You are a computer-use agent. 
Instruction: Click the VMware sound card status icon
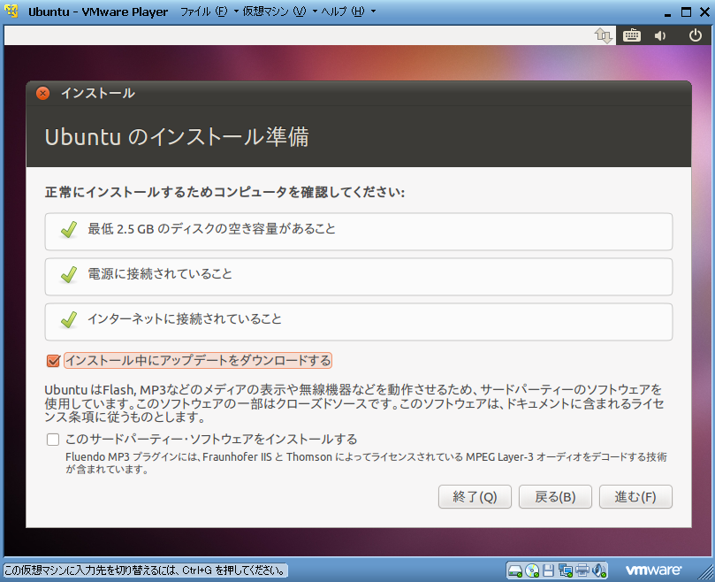point(599,571)
